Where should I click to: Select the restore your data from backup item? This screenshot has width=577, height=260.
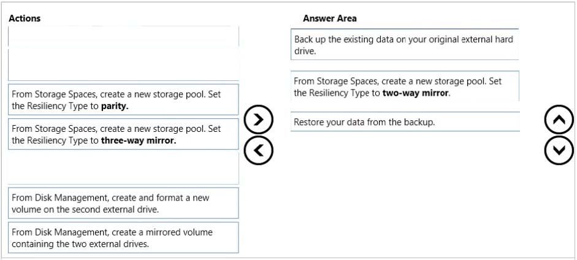point(405,122)
